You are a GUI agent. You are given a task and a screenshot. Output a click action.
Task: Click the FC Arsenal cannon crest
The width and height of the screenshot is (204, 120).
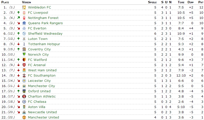pyautogui.click(x=24, y=65)
